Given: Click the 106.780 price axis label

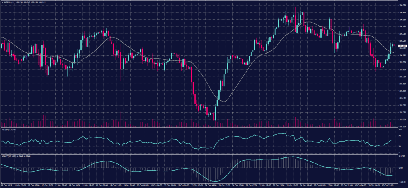Looking at the screenshot, I should point(402,5).
